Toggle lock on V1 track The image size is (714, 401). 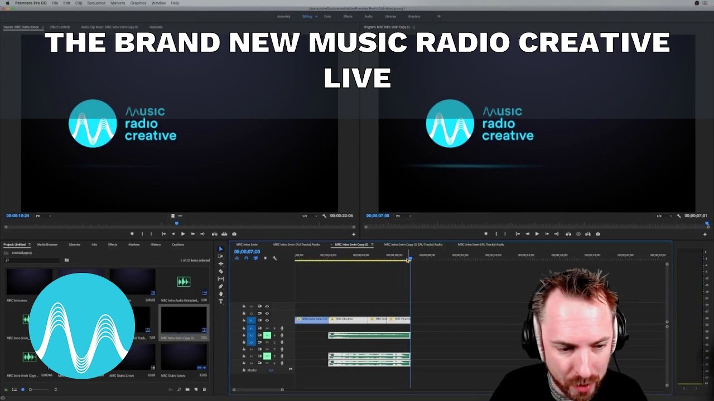pos(244,320)
